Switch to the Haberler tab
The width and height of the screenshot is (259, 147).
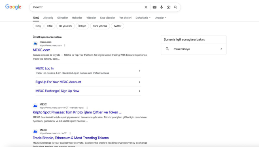pyautogui.click(x=77, y=18)
